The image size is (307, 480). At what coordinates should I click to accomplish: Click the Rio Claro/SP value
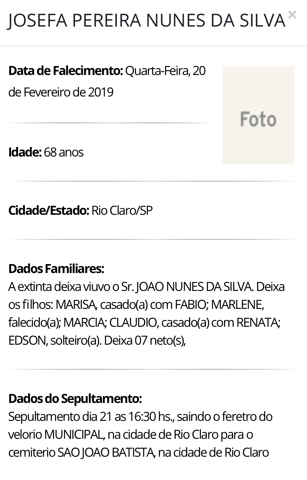[122, 211]
